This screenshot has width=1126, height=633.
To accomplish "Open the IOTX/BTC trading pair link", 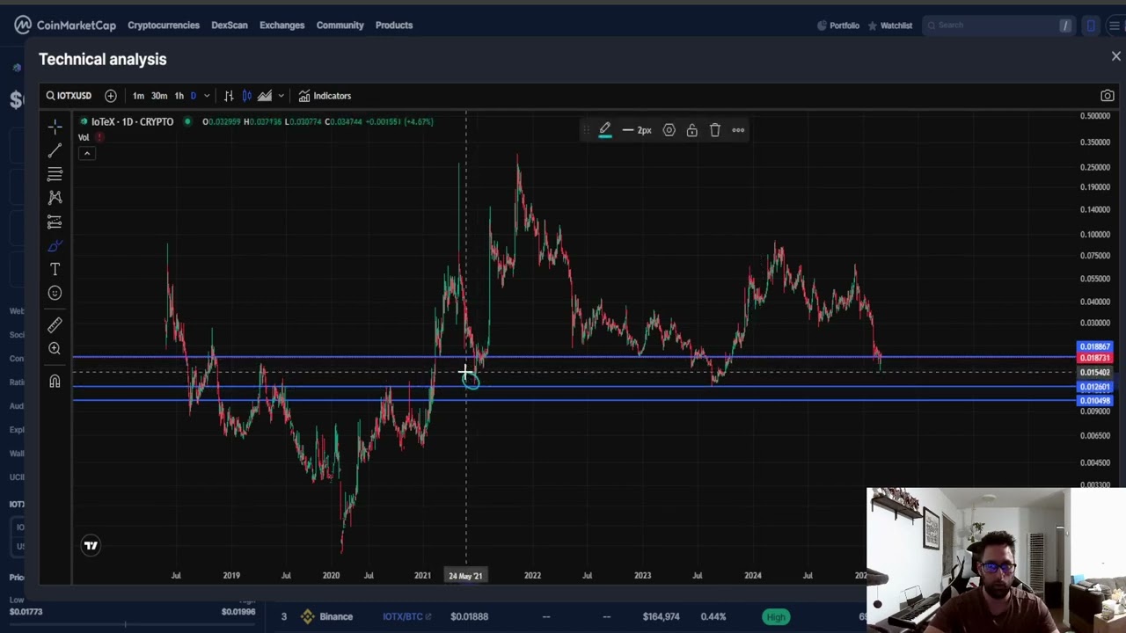I will [406, 617].
